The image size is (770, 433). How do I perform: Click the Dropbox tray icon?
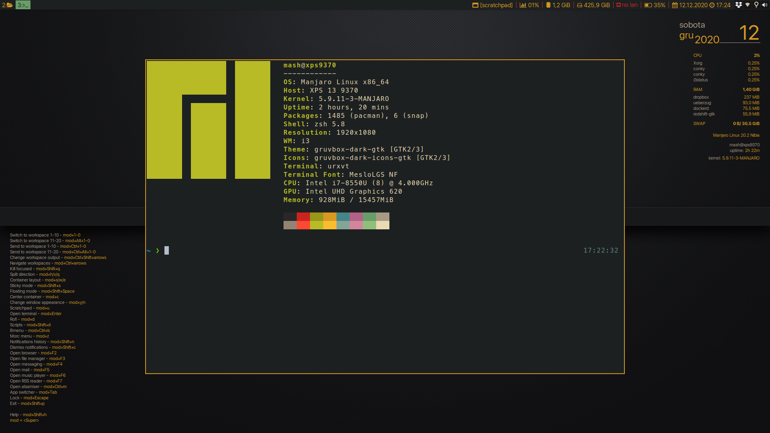click(738, 5)
